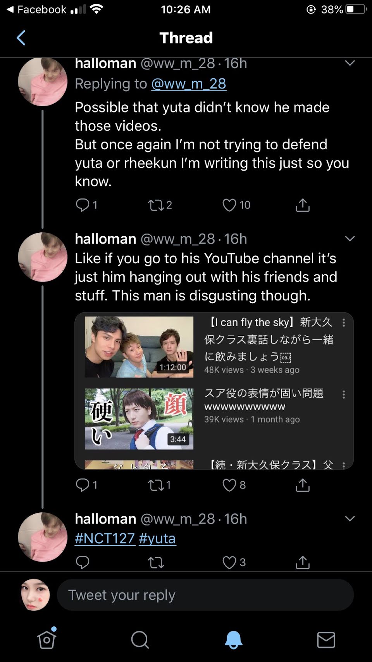Expand chevron menu on YouTube channel tweet

350,239
